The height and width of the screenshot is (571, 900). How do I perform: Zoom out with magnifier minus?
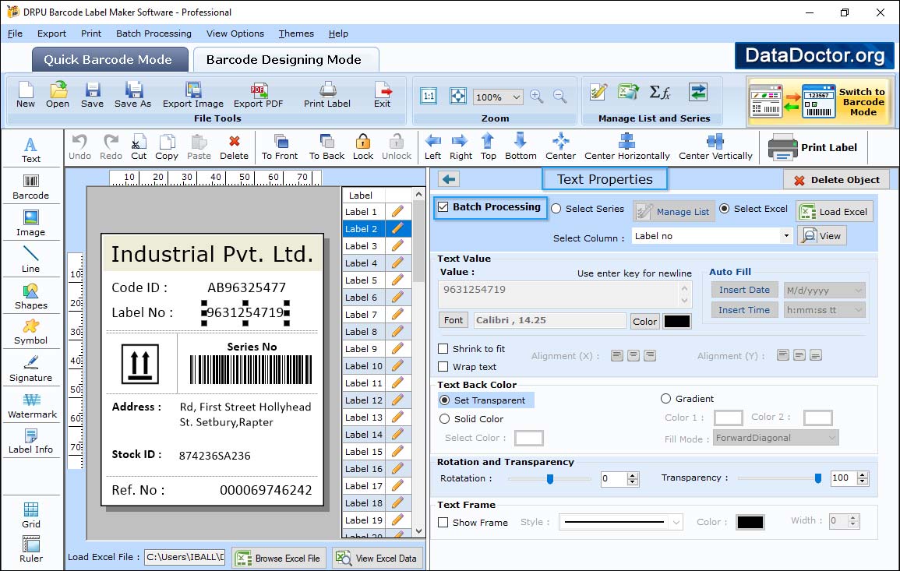560,96
